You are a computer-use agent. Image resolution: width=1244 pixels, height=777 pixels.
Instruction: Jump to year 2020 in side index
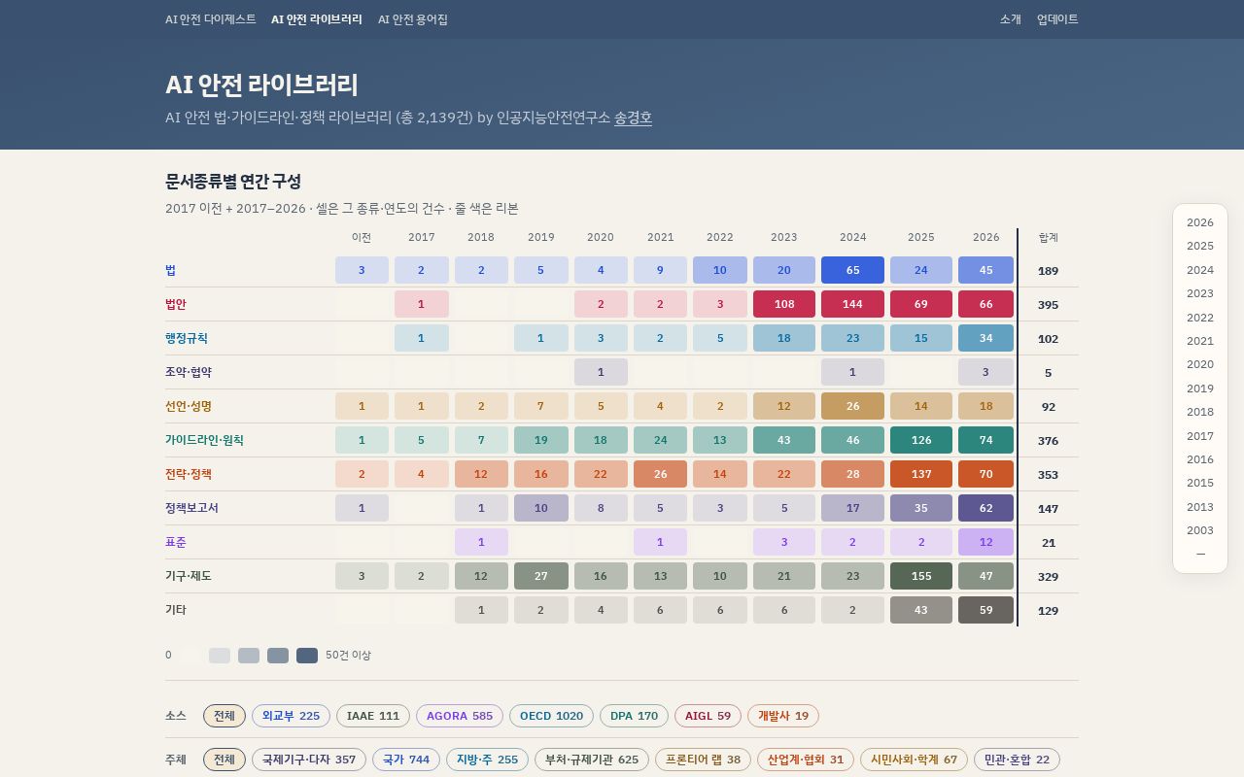[1200, 364]
